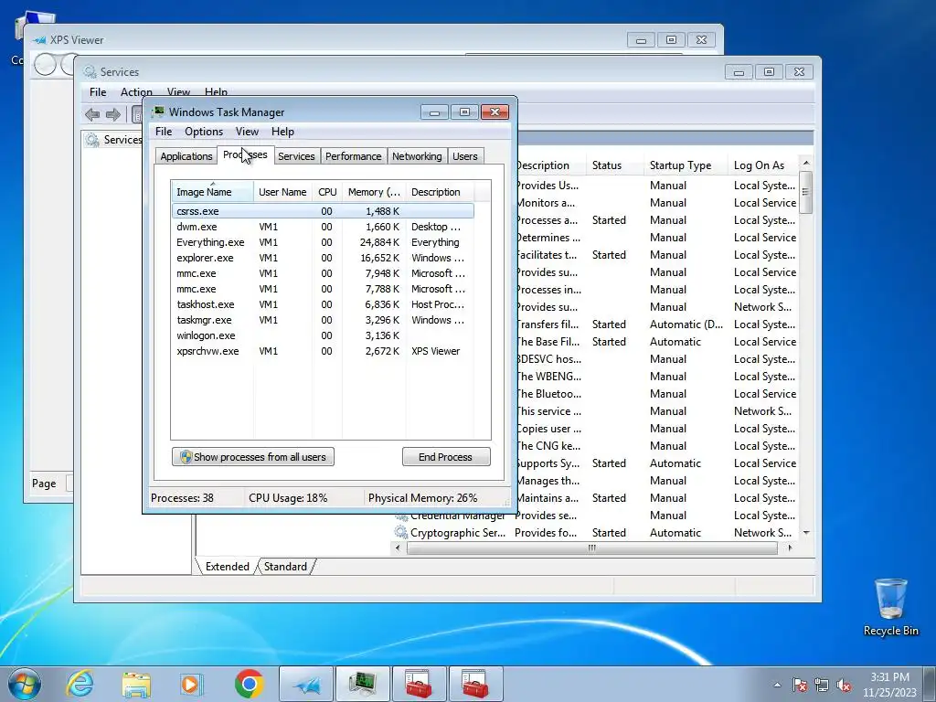Screen dimensions: 936x702
Task: Sort processes by CPU column
Action: point(327,192)
